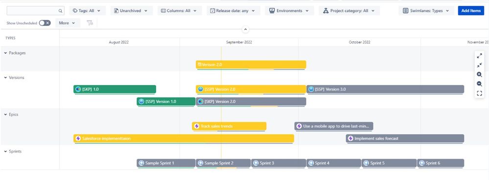Click the collapse arrows icon
Screen dimensions: 489x180
click(x=479, y=66)
